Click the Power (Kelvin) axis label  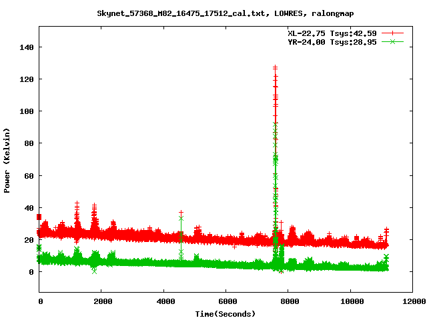pyautogui.click(x=7, y=161)
